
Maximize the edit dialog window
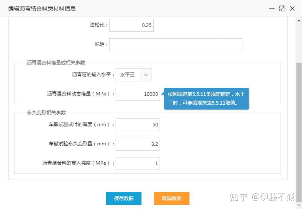point(282,9)
